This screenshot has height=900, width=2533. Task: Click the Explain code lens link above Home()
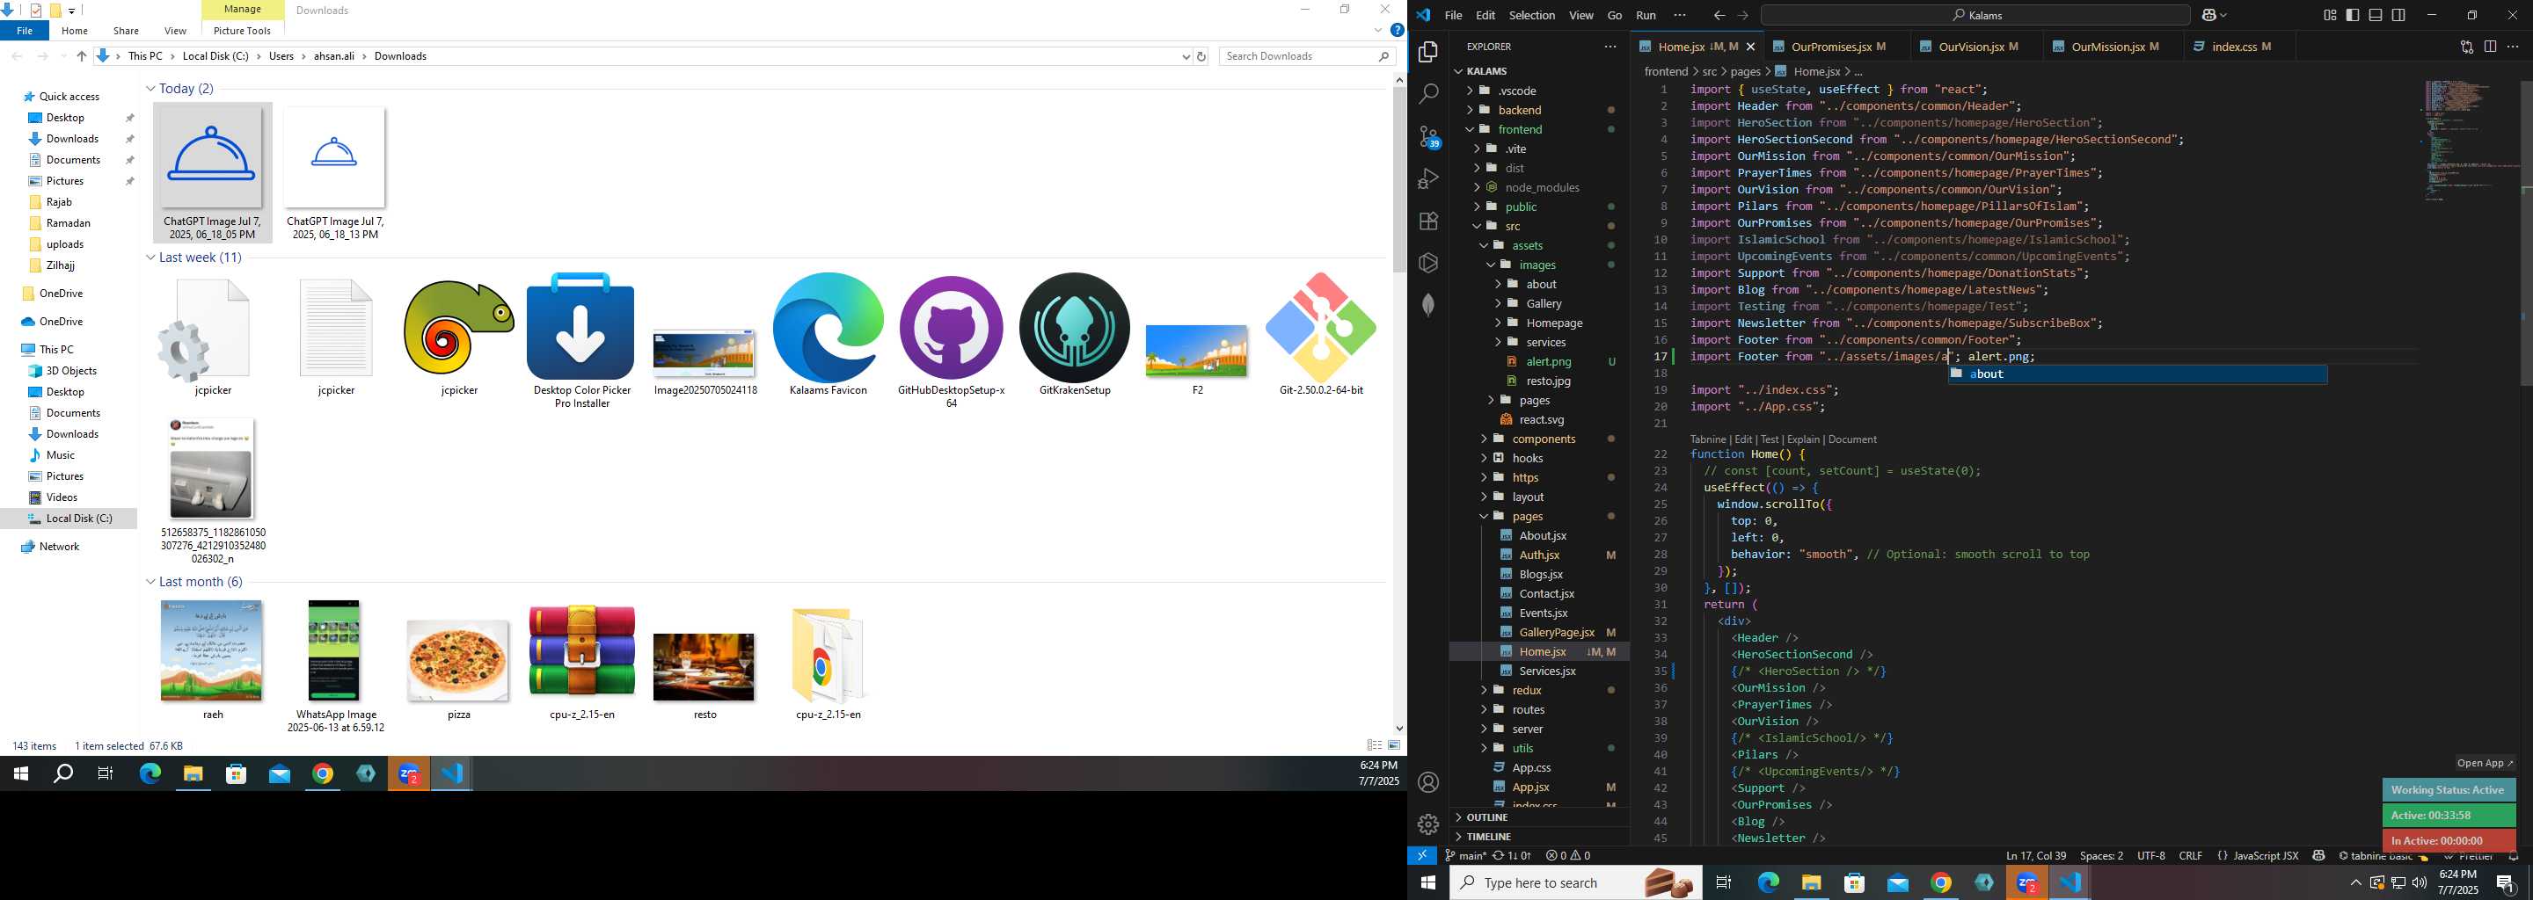1803,439
